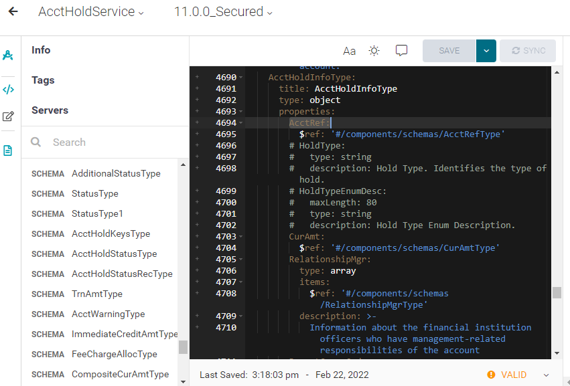
Task: Click 'type: object' on line 4692
Action: click(309, 100)
